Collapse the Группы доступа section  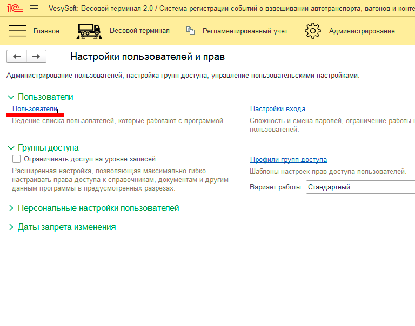point(11,148)
